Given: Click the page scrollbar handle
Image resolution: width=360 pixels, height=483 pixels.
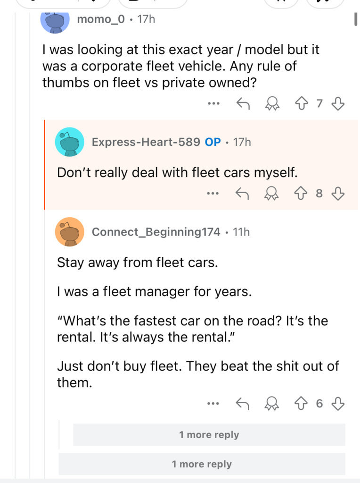Looking at the screenshot, I should 355,19.
